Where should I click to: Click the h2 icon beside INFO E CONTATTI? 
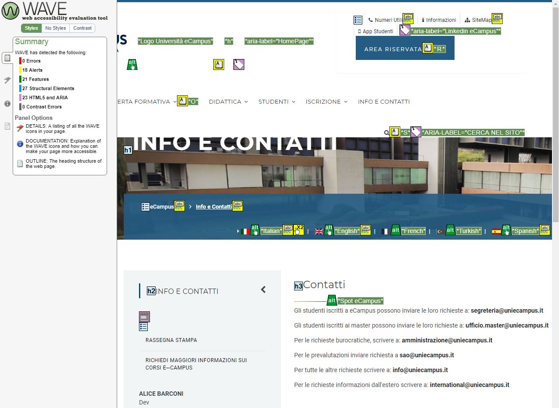coord(151,290)
